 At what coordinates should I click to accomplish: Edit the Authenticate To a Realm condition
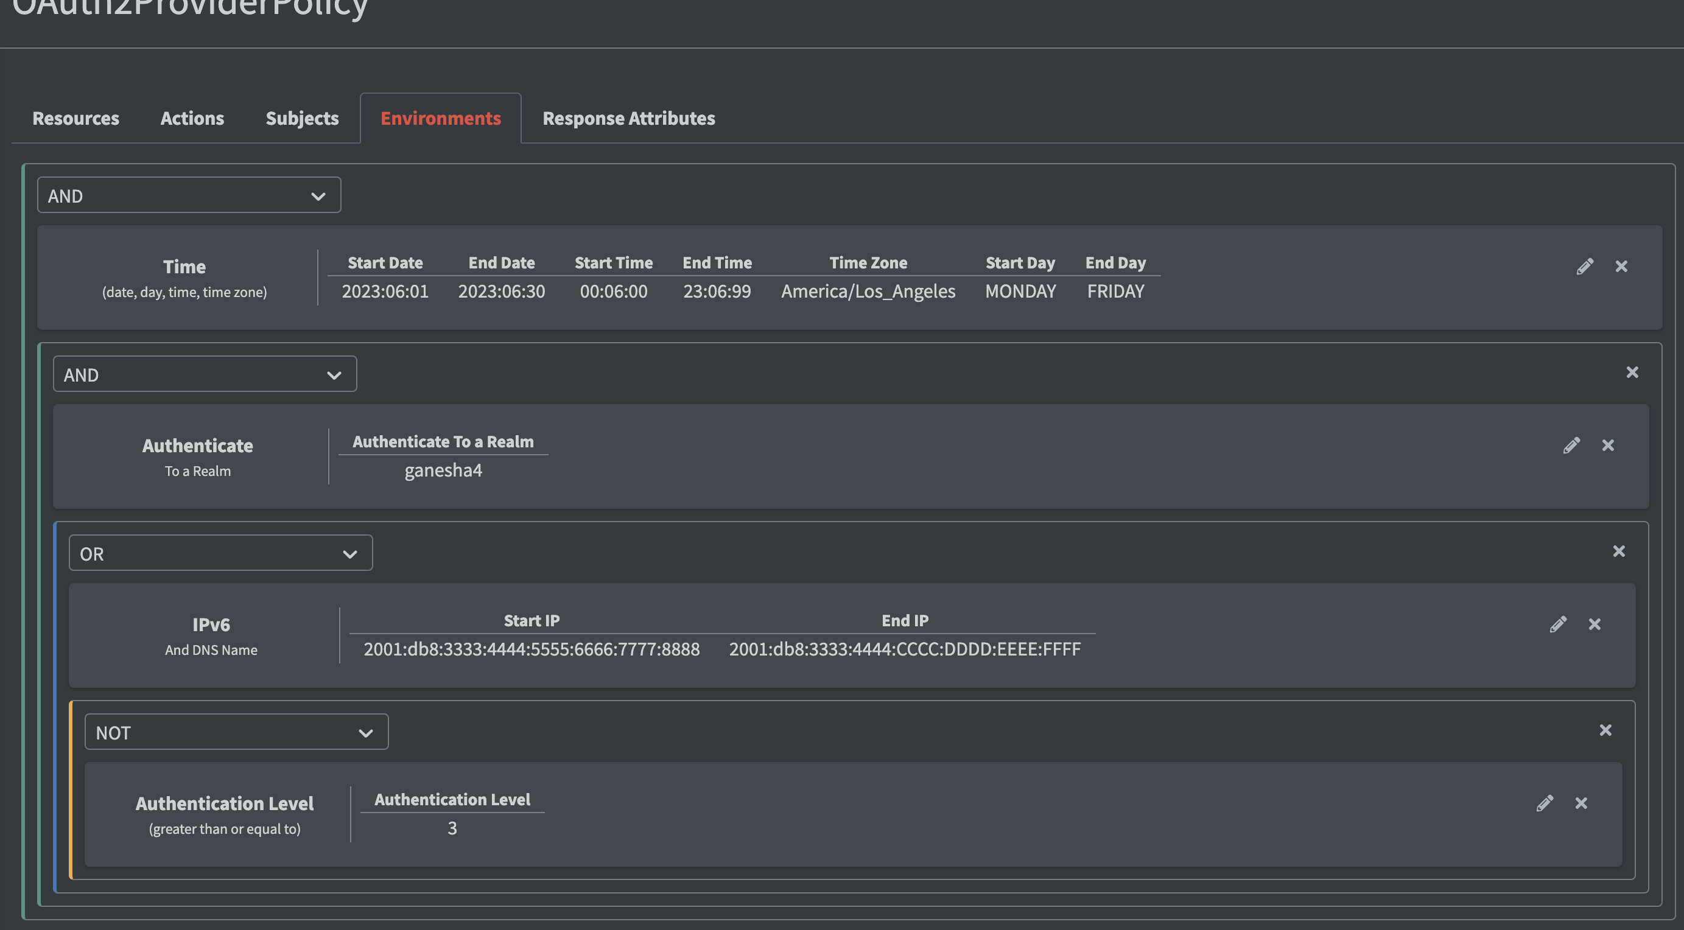[x=1571, y=446]
